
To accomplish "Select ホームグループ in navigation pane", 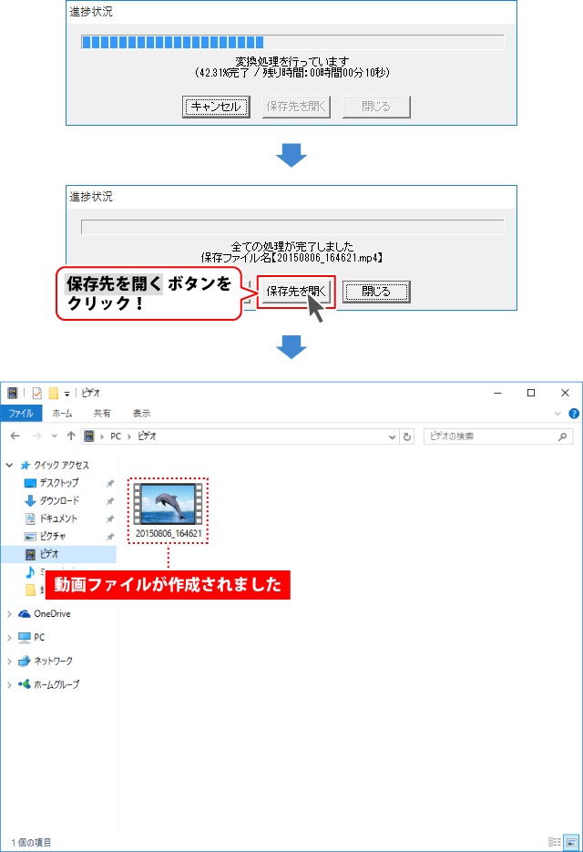I will 56,684.
